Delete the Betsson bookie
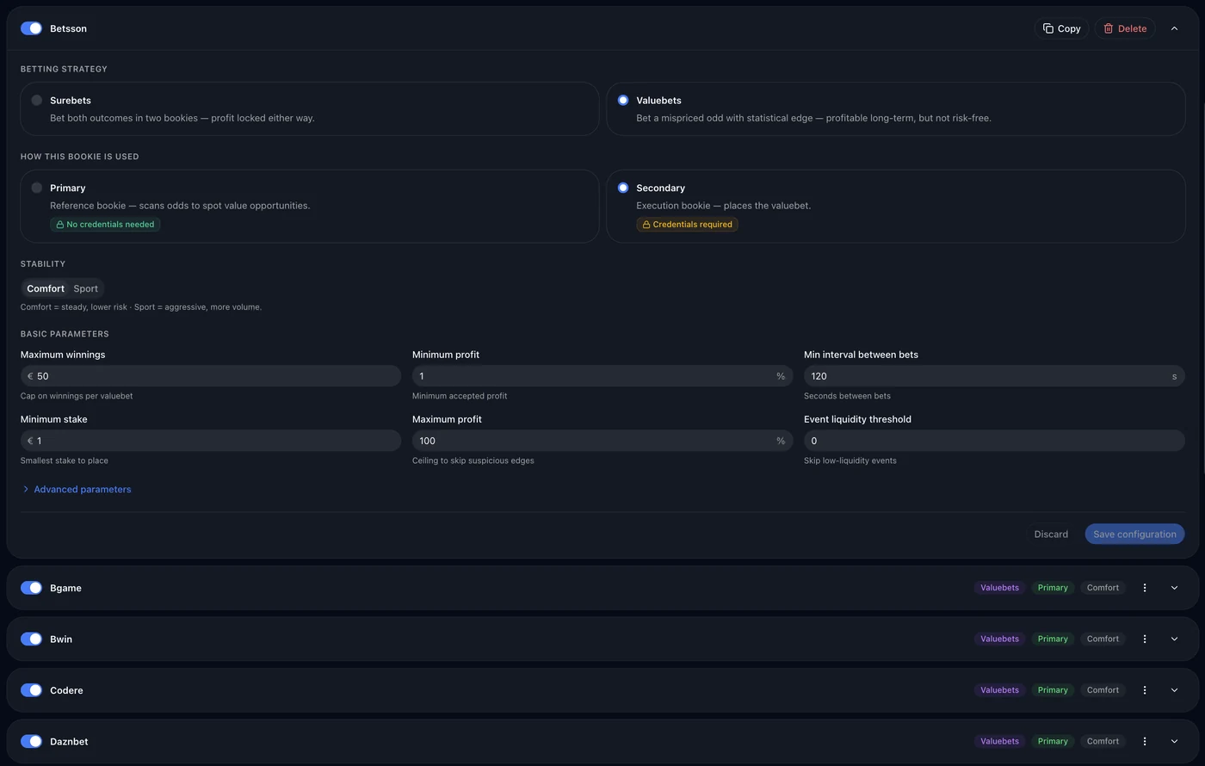This screenshot has width=1205, height=766. (x=1125, y=28)
